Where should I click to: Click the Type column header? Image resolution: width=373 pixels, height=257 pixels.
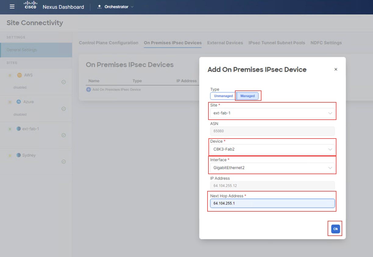[137, 81]
